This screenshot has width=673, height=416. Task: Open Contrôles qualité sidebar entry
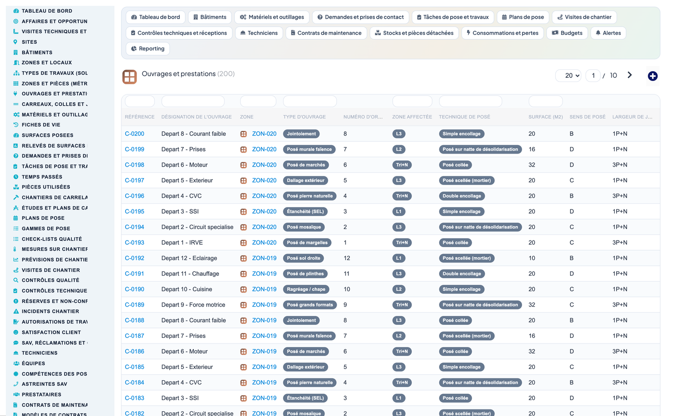(50, 280)
